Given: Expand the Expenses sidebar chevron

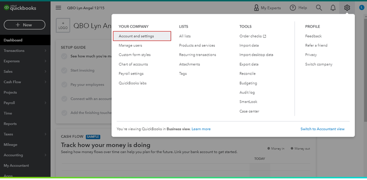Looking at the screenshot, I should (45, 61).
